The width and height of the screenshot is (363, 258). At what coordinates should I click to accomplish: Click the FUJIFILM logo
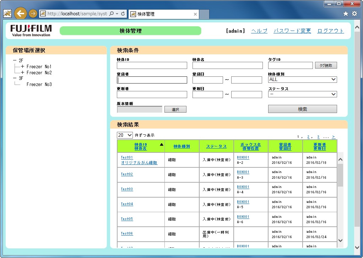(x=31, y=31)
